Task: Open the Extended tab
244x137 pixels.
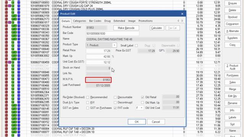Action: (119, 21)
